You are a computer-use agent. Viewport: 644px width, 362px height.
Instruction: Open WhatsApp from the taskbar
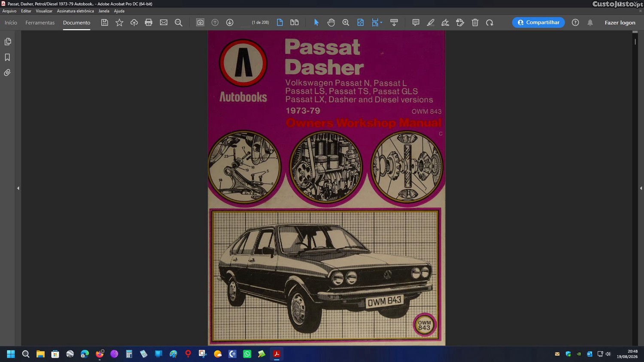click(247, 354)
